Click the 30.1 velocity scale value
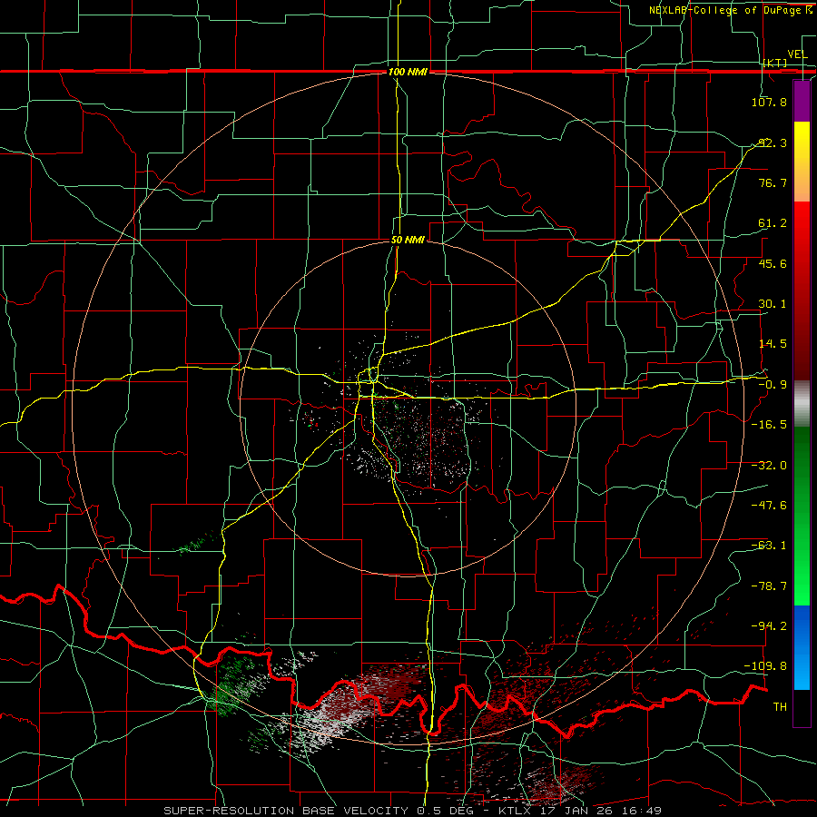817x817 pixels. click(772, 304)
